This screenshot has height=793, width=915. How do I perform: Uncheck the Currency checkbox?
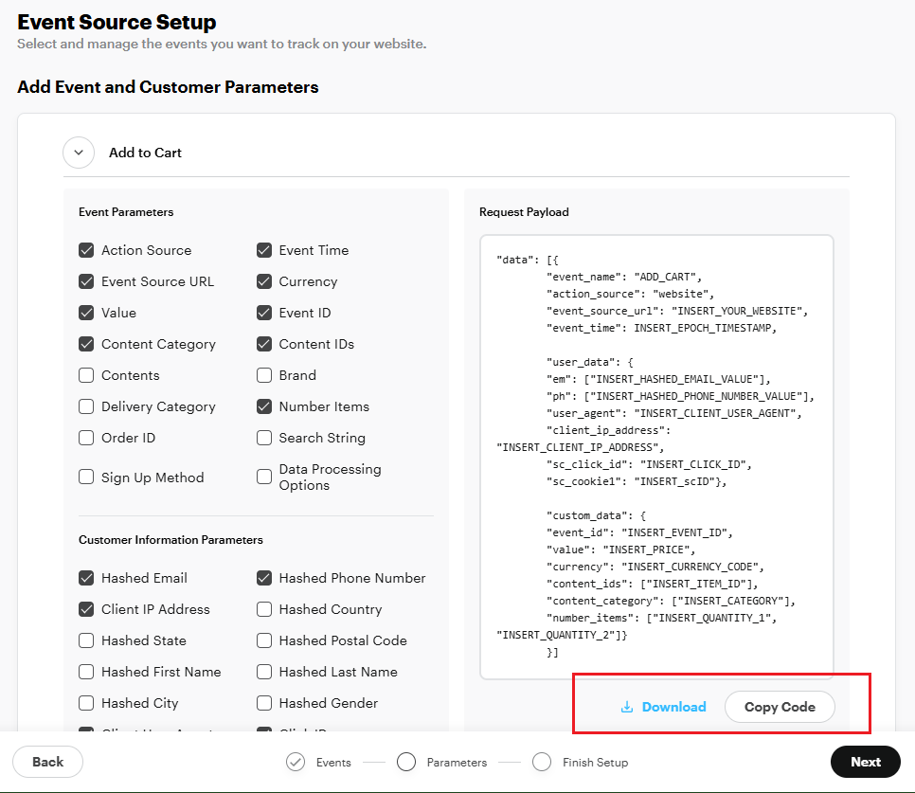pyautogui.click(x=264, y=281)
